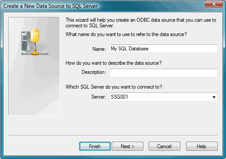Click the yellow network connector under the cylinder

pos(35,53)
